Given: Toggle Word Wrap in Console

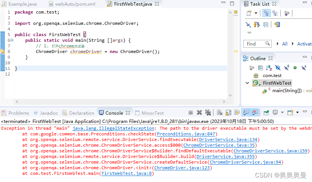Looking at the screenshot, I should tap(237, 112).
